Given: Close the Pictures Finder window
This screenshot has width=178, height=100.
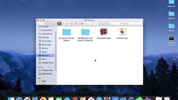Looking at the screenshot, I should pos(38,20).
